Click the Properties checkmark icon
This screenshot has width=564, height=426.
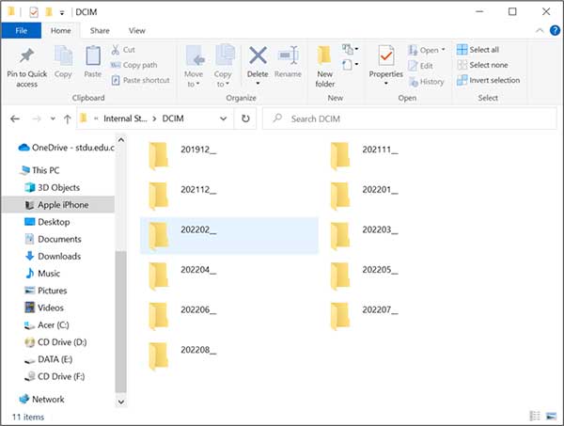pos(386,55)
